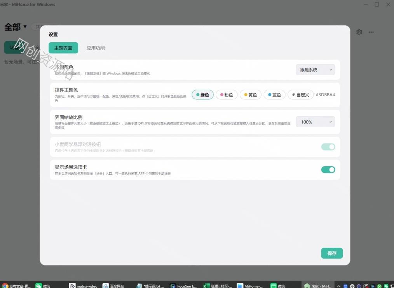394x288 pixels.
Task: Open the 主题界面 settings tab
Action: [x=63, y=48]
